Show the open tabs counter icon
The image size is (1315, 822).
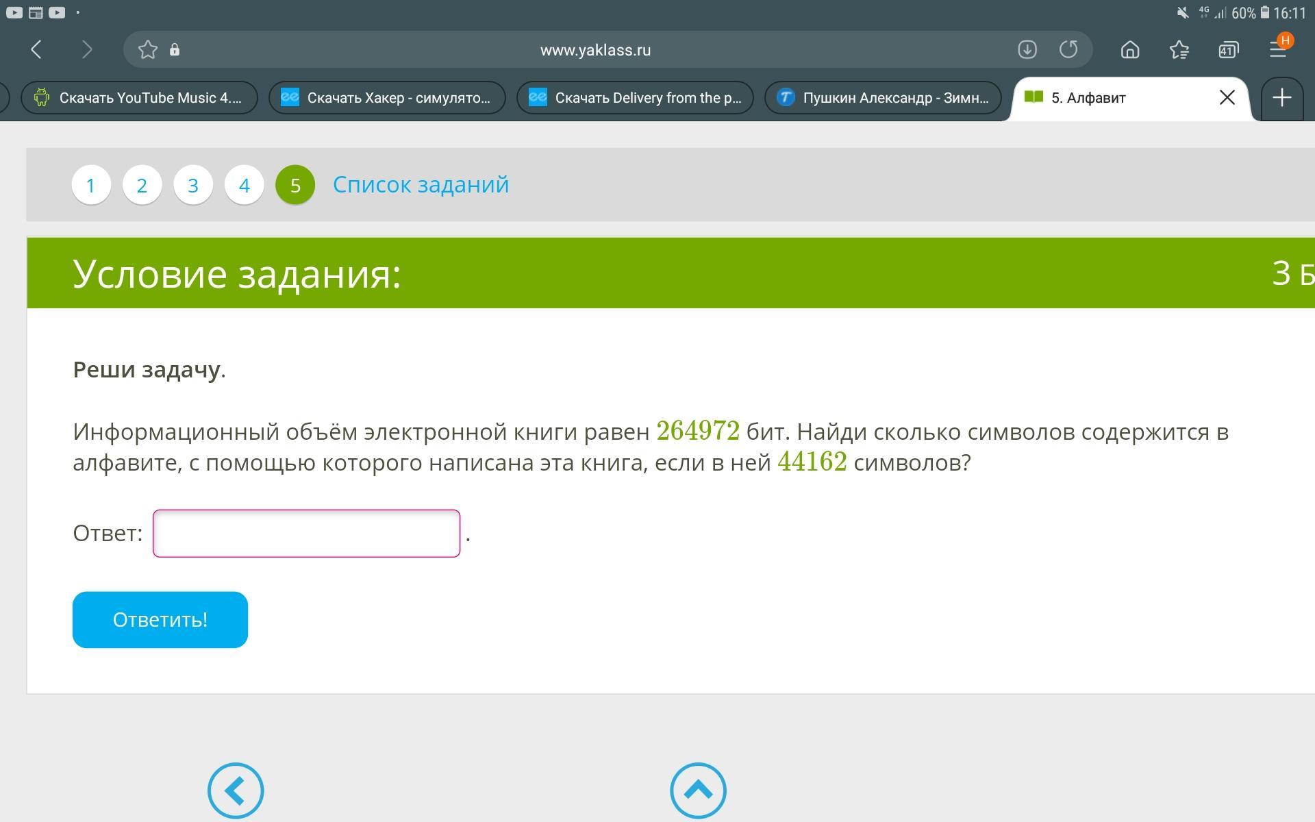1228,49
